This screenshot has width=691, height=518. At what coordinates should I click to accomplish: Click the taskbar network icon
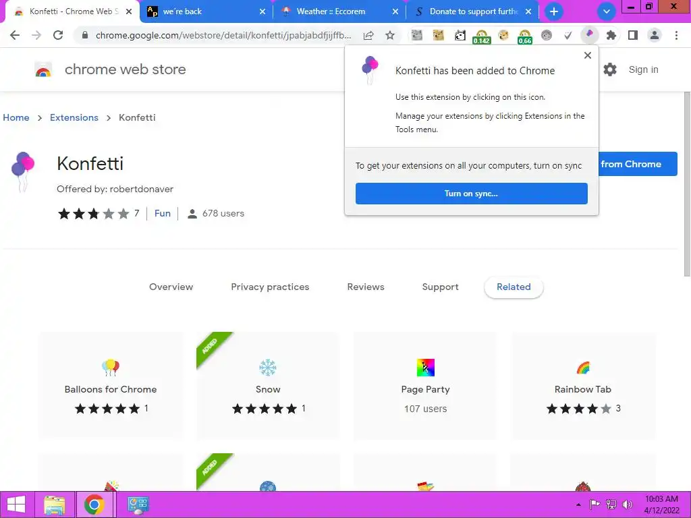pyautogui.click(x=611, y=505)
